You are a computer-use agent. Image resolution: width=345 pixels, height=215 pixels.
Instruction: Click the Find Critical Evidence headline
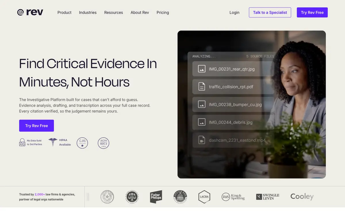88,73
